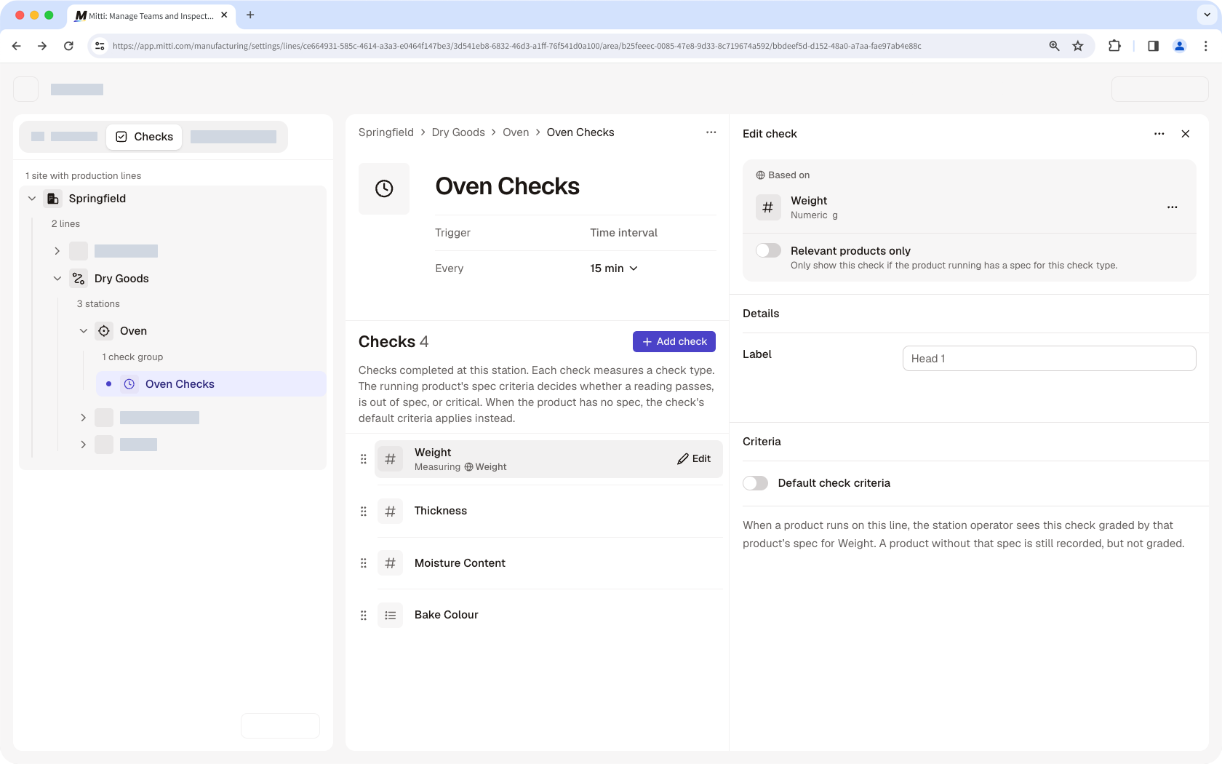
Task: Open the Edit check panel more options
Action: (1159, 134)
